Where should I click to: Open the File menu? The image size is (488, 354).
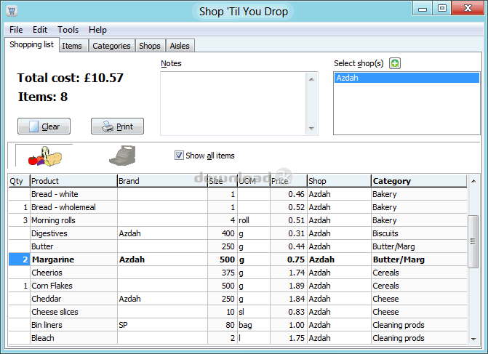pos(16,30)
